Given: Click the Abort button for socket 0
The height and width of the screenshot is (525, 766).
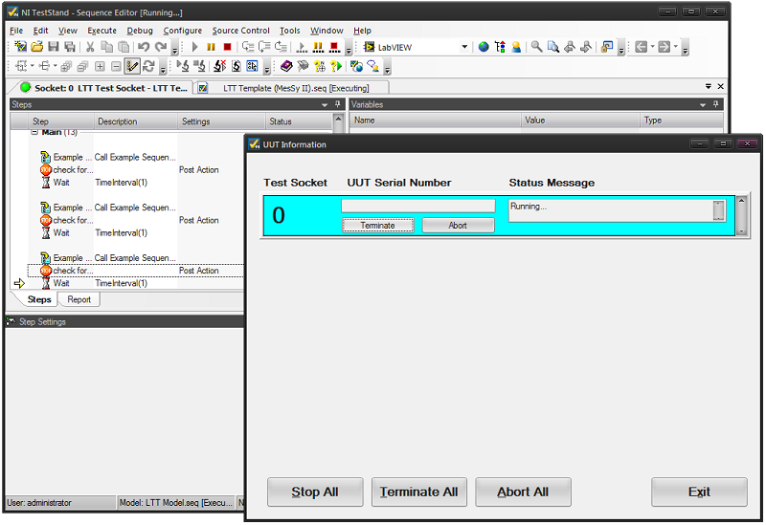Looking at the screenshot, I should click(458, 226).
